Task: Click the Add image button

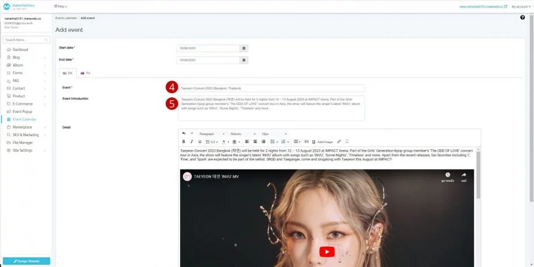Action: (322, 142)
